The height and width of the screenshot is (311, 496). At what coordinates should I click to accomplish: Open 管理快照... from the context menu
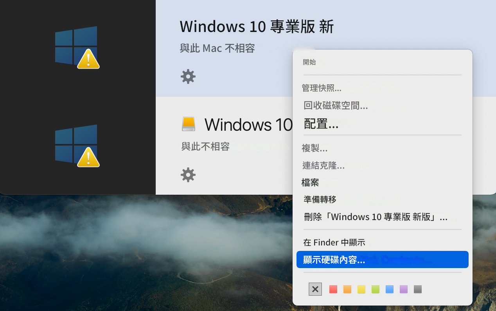[322, 88]
